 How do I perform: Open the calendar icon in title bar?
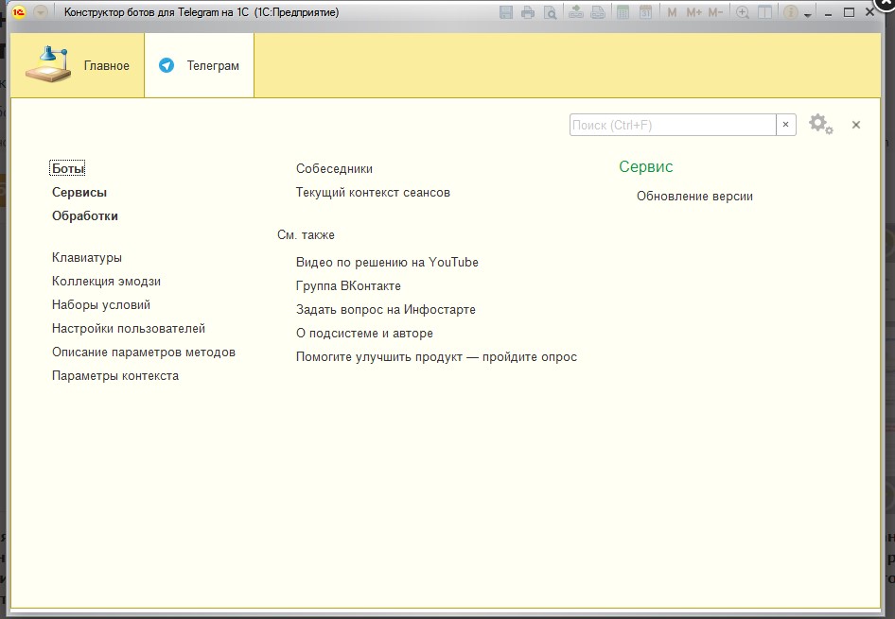(645, 12)
